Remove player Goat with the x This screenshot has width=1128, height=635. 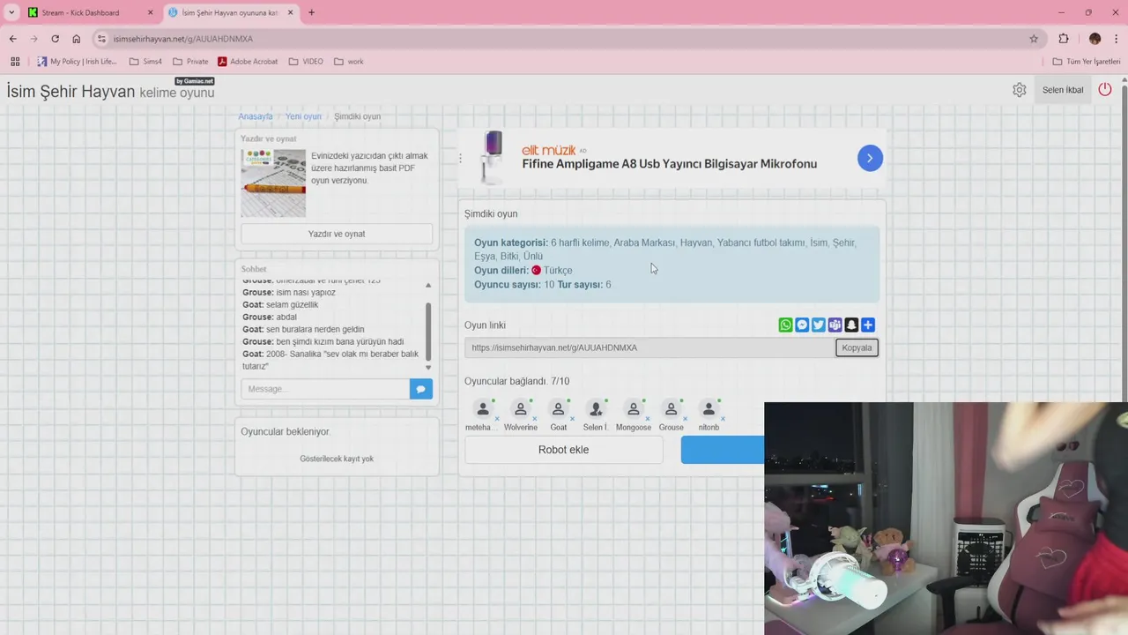coord(573,419)
